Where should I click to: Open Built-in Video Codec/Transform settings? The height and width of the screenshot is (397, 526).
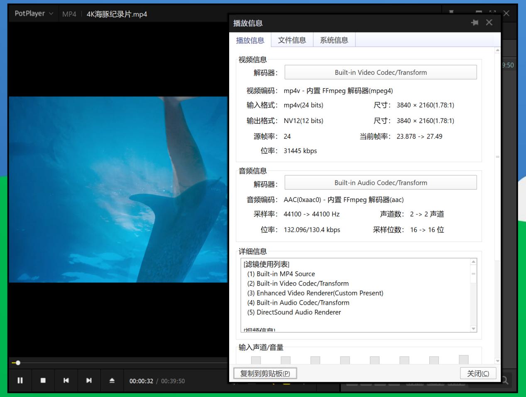click(380, 72)
